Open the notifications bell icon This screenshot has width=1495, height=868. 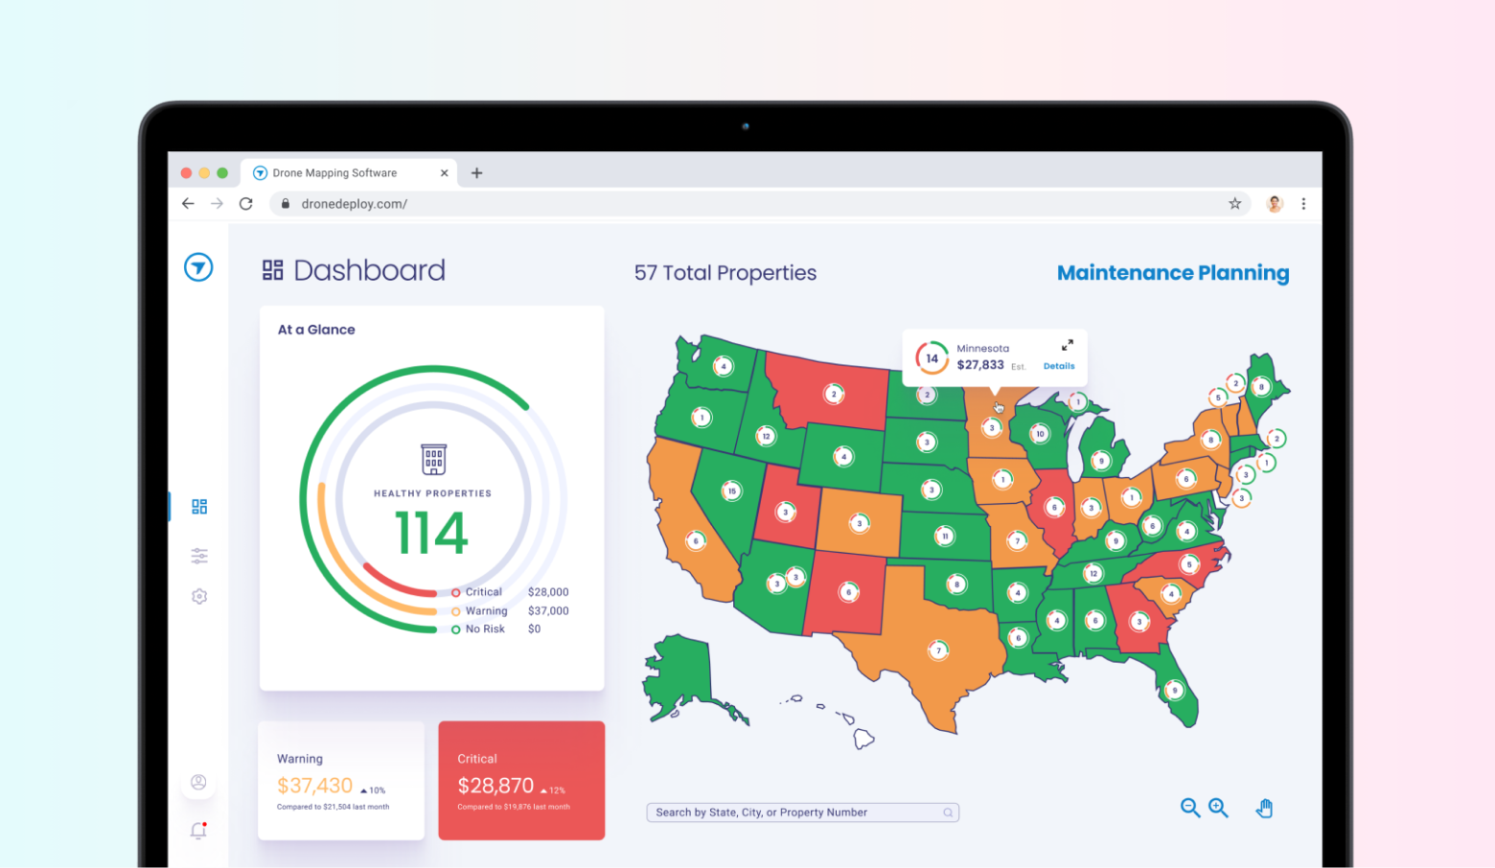tap(198, 831)
